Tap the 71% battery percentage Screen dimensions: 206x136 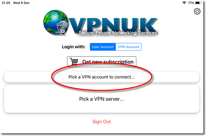coord(191,3)
